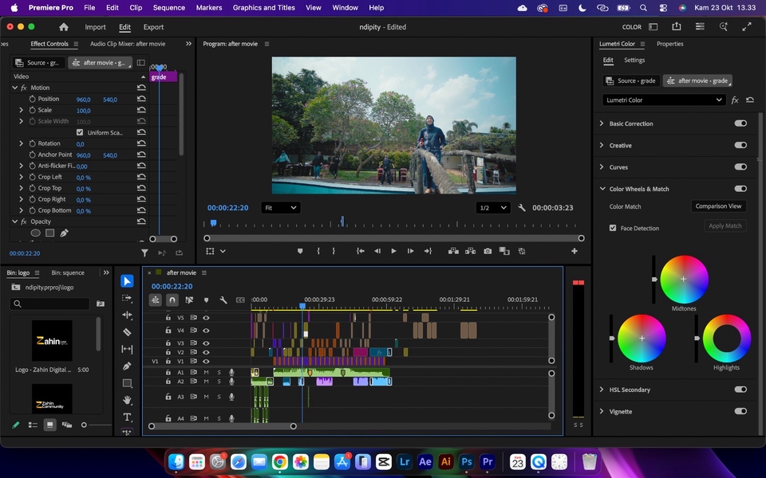Switch to the Properties tab
The image size is (766, 478).
[x=669, y=44]
